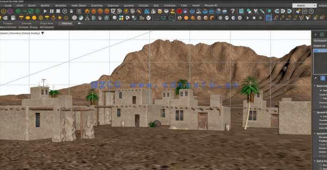The height and width of the screenshot is (170, 327).
Task: Click the circled question mark icon at the toolbar end
Action: click(x=311, y=11)
